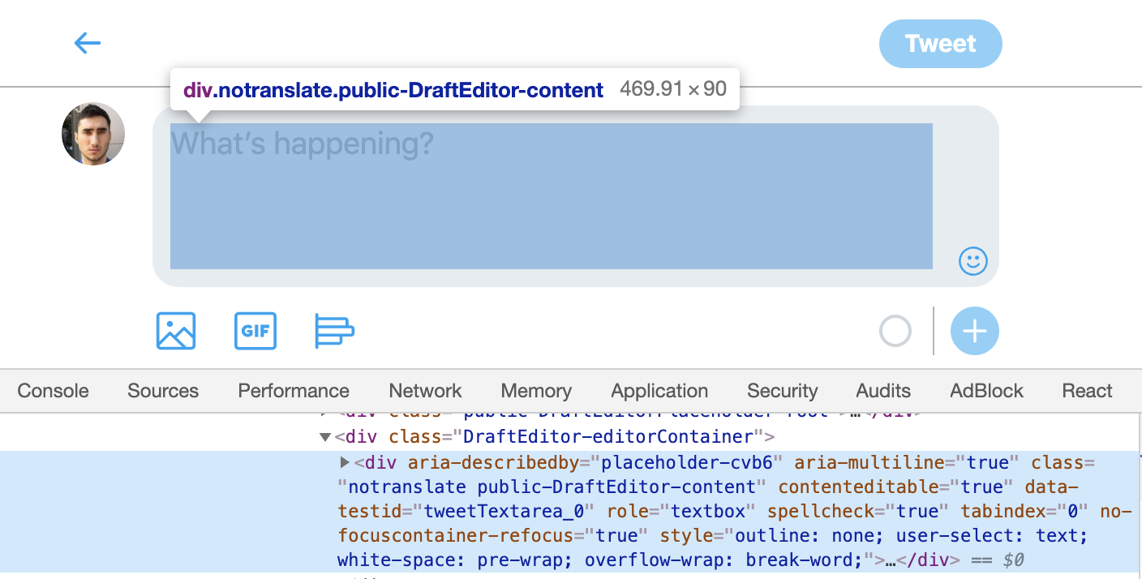Switch to the Security panel
Screen dimensions: 1142x579
(781, 391)
